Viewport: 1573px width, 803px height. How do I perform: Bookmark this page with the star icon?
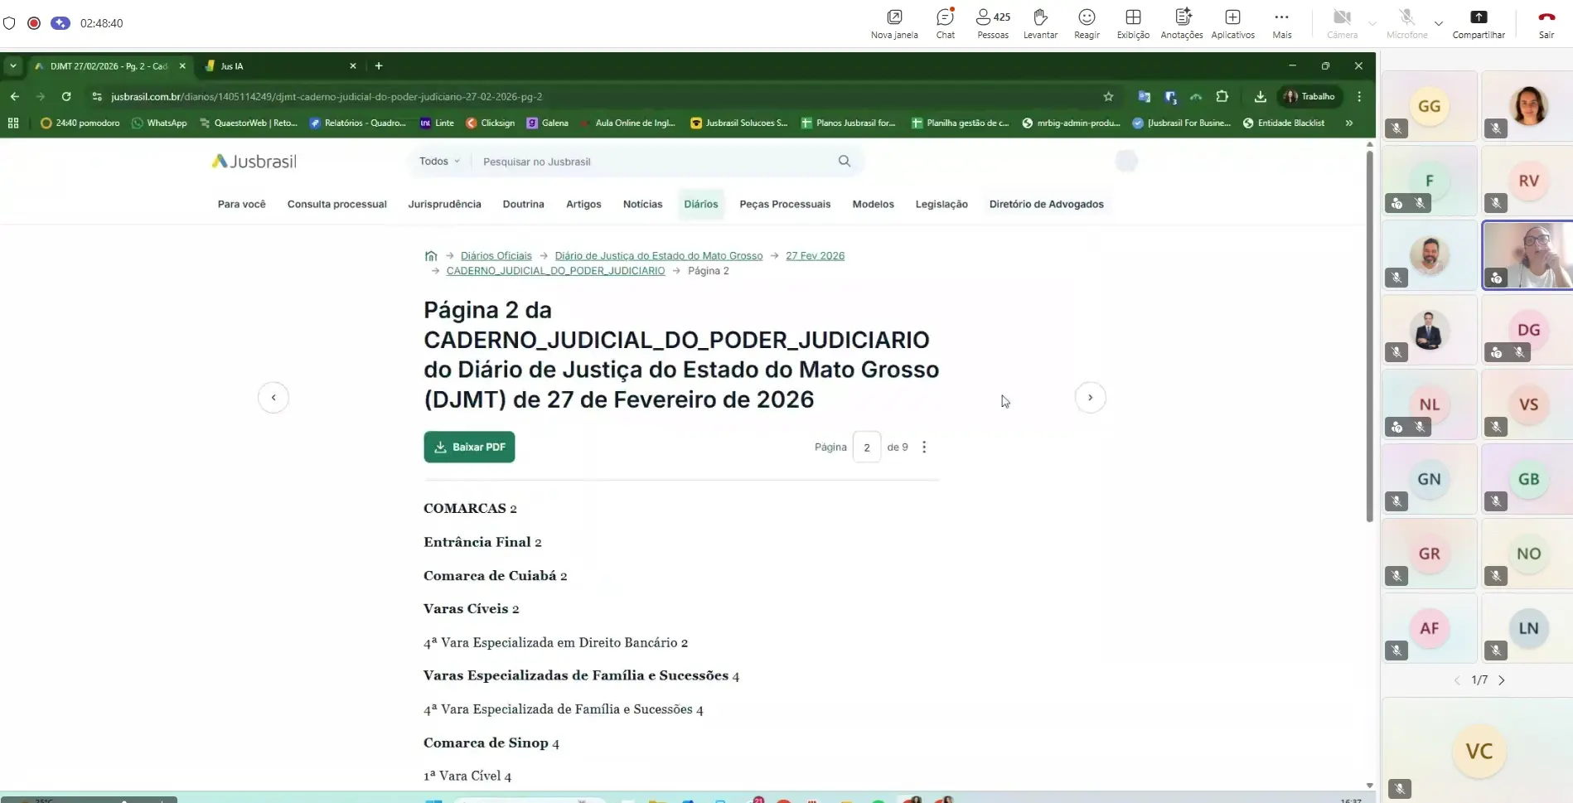tap(1108, 97)
